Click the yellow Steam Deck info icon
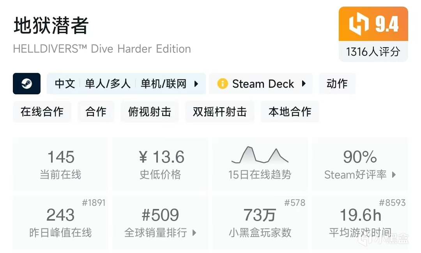This screenshot has height=253, width=421. (223, 84)
